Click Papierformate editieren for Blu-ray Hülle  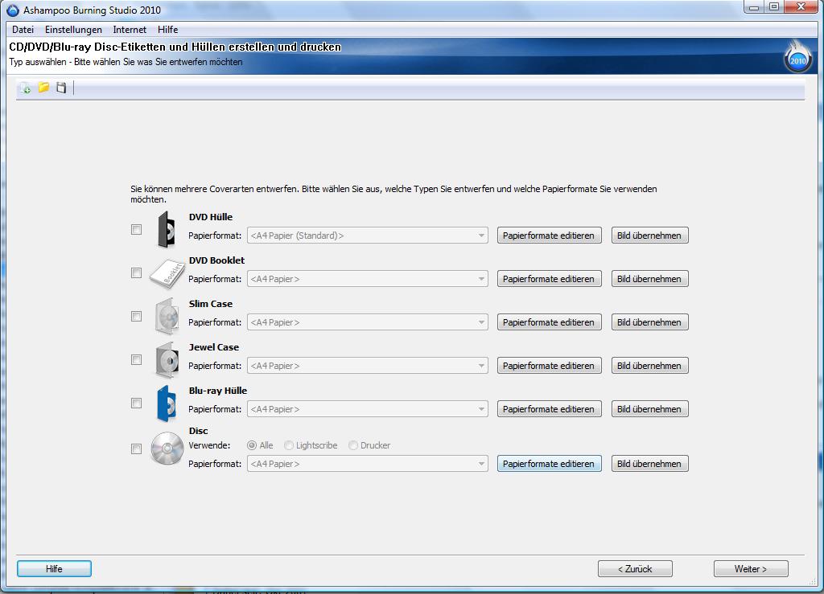point(549,409)
